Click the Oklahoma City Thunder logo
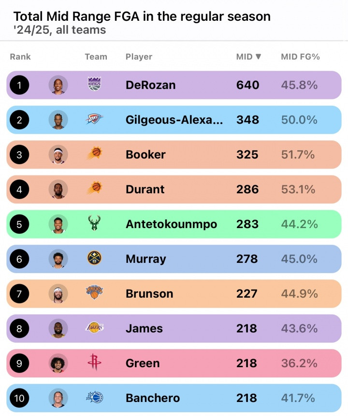Image resolution: width=348 pixels, height=416 pixels. pos(94,119)
